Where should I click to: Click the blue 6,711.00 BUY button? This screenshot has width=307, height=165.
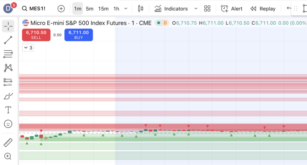[78, 35]
